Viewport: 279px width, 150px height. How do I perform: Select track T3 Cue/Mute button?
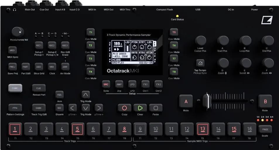[90, 59]
